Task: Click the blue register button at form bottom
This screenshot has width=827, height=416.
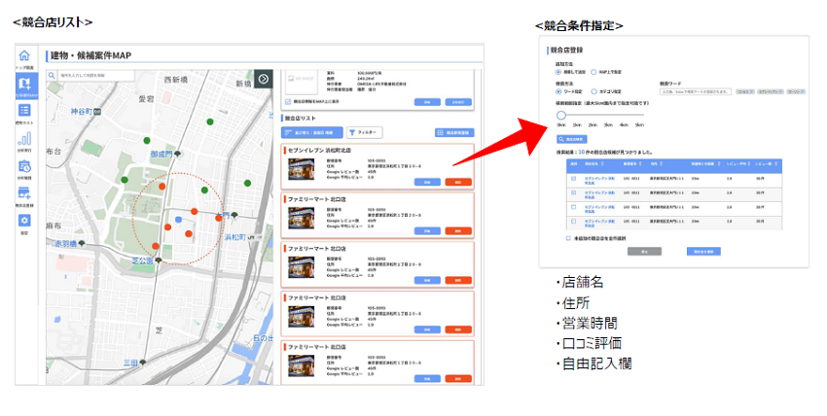Action: pos(702,251)
